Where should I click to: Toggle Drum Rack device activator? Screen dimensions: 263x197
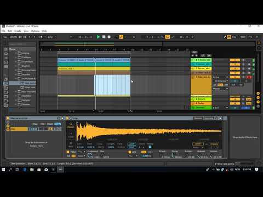point(8,118)
